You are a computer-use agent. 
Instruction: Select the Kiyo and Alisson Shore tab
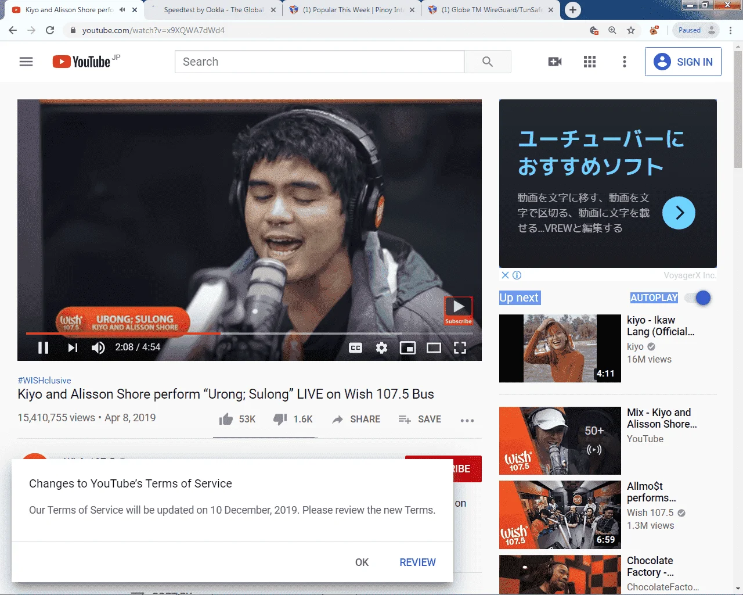pyautogui.click(x=69, y=10)
